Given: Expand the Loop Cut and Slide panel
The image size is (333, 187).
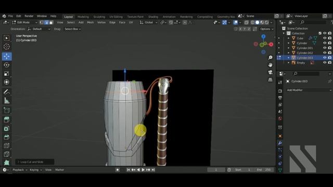Looking at the screenshot, I should click(x=35, y=162).
